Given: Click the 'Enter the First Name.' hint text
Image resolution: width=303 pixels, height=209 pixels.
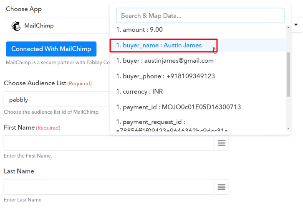Looking at the screenshot, I should tap(28, 156).
